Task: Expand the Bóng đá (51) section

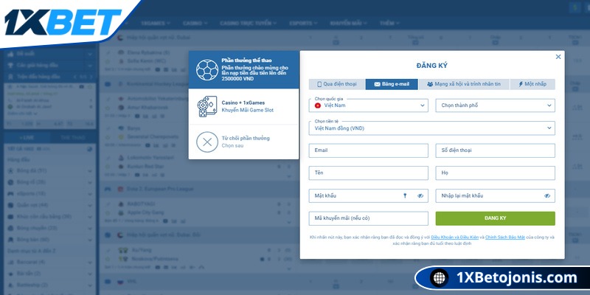Action: (x=89, y=171)
